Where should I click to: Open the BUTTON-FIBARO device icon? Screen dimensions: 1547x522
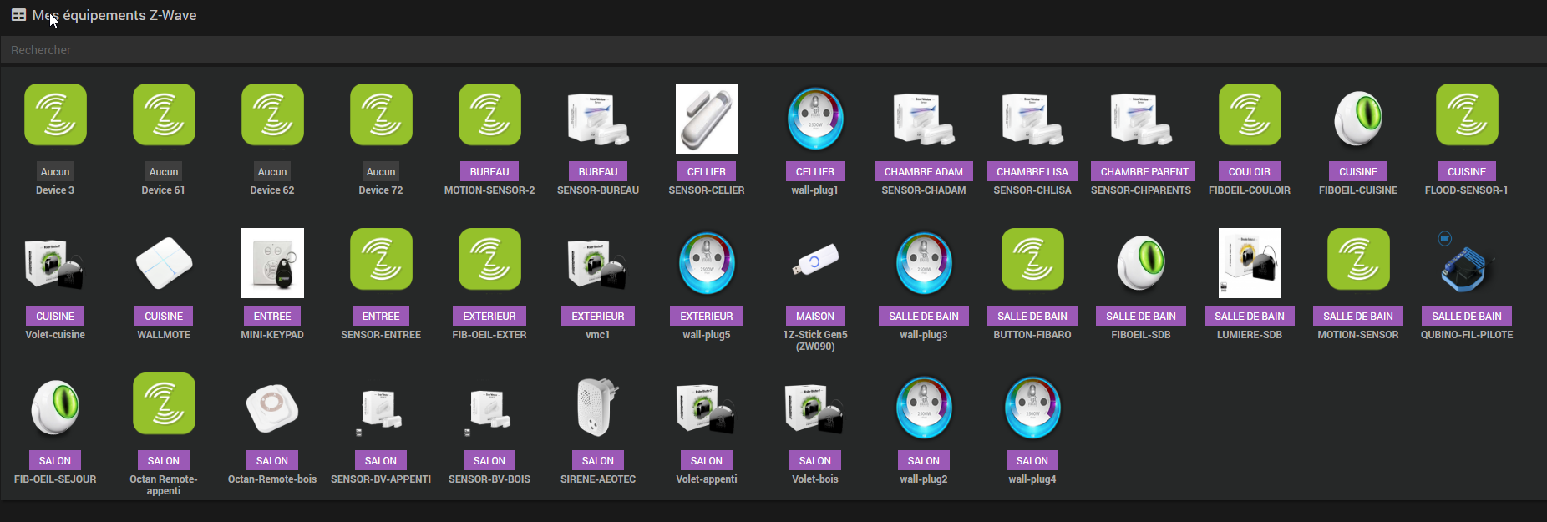[x=1032, y=259]
